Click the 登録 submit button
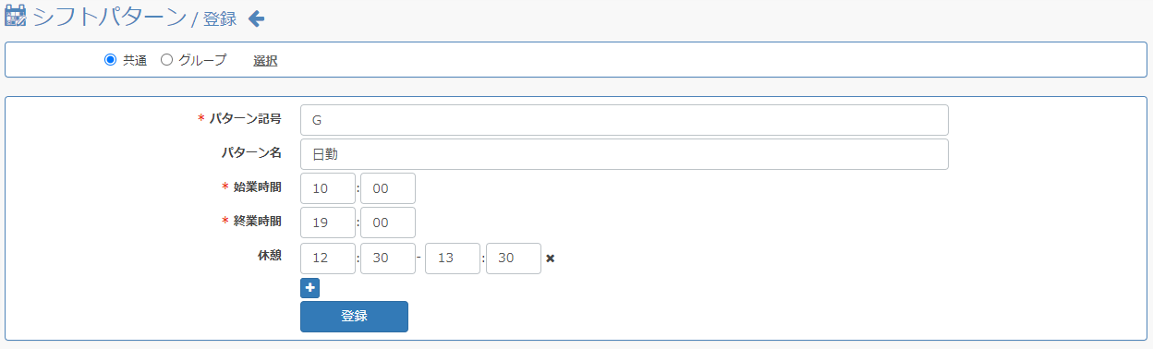This screenshot has width=1153, height=349. [x=354, y=316]
